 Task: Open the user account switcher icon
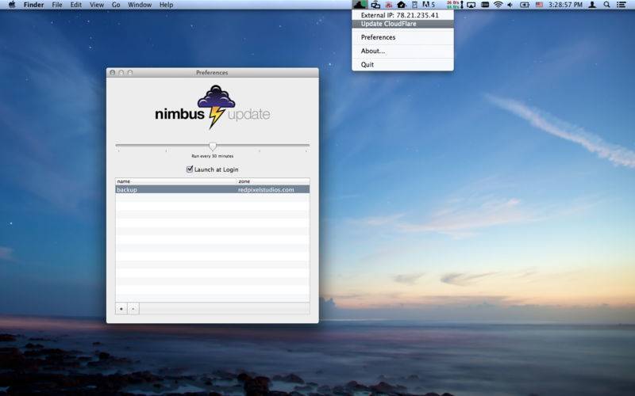tap(592, 5)
